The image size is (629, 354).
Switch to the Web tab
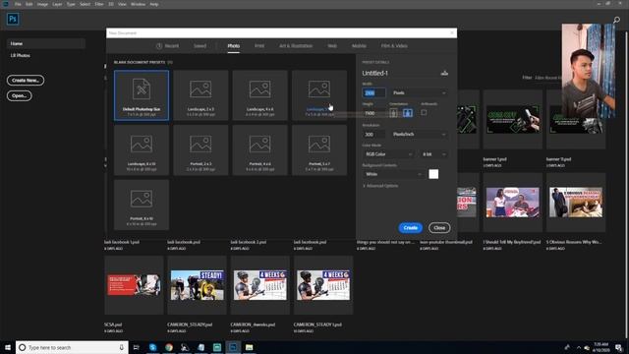(x=332, y=46)
